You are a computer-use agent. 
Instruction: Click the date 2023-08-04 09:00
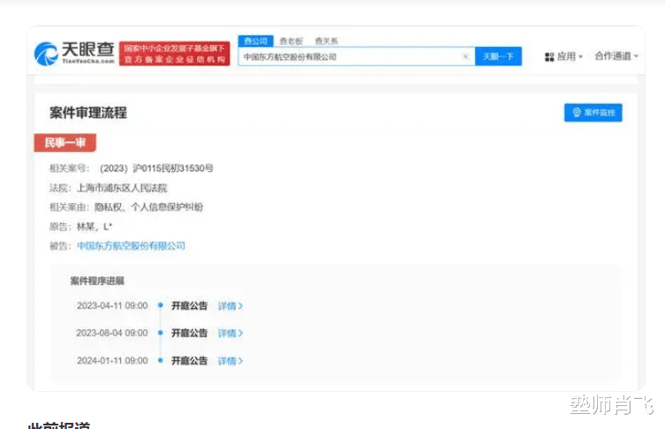click(112, 333)
